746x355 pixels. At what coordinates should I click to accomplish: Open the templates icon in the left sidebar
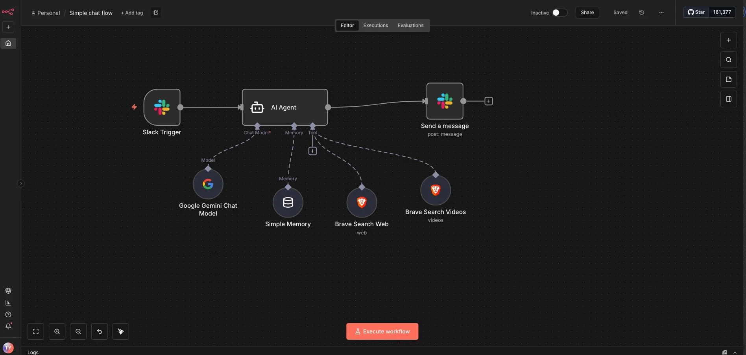click(8, 291)
